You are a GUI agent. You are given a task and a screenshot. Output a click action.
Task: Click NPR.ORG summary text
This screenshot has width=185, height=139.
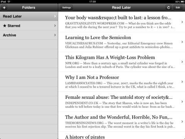click(120, 65)
